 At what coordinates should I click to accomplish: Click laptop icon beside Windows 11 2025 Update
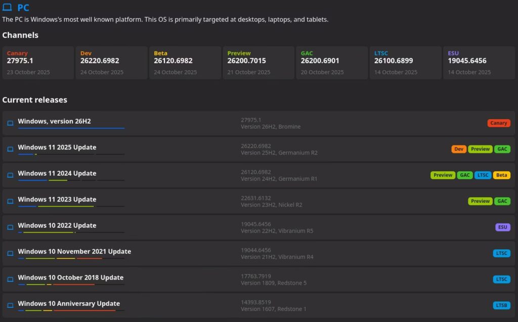tap(10, 149)
